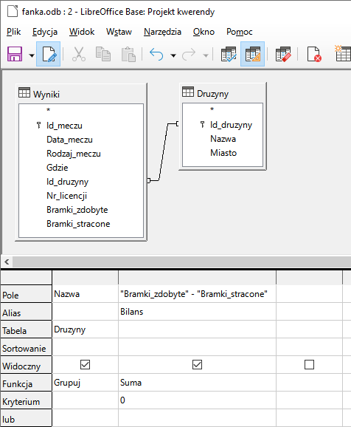The height and width of the screenshot is (427, 351).
Task: Click the horizontal scrollbar left arrow
Action: tap(7, 262)
